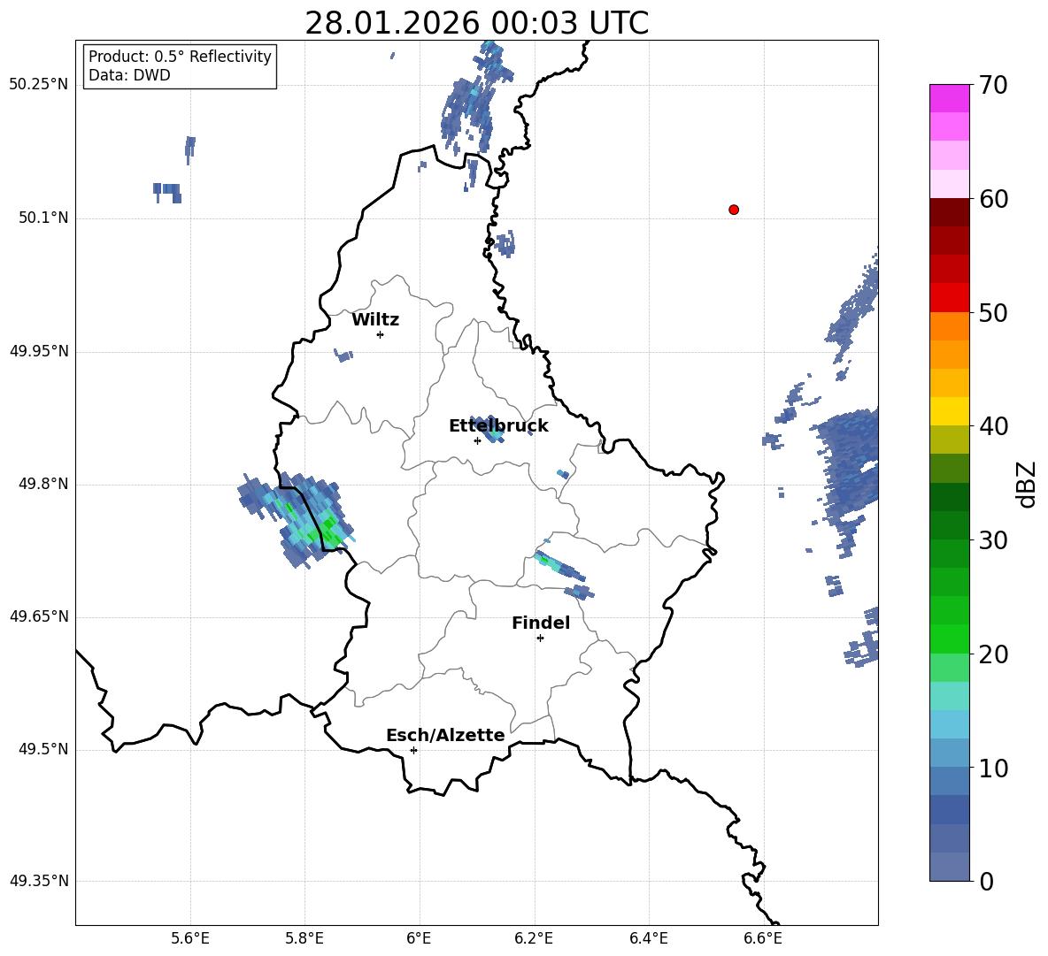The width and height of the screenshot is (1048, 956).
Task: Click the colorbar tick label 30
Action: click(x=993, y=539)
